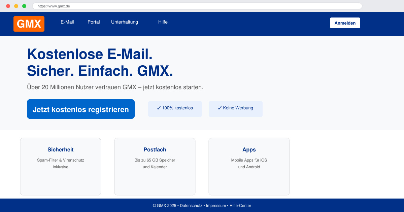The image size is (404, 212).
Task: Open the Apps feature card
Action: pos(249,167)
